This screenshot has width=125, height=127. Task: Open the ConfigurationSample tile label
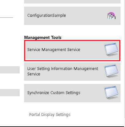tap(47, 16)
